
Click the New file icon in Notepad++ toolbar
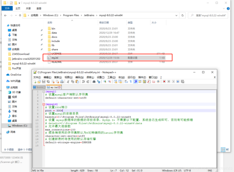click(35, 82)
